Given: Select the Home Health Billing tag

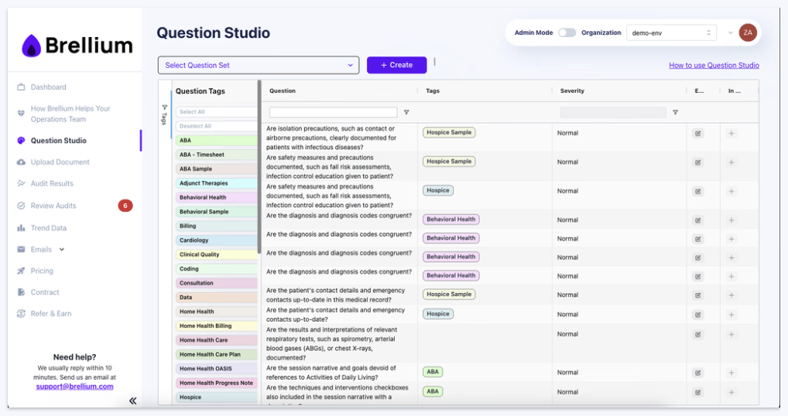Looking at the screenshot, I should click(x=217, y=326).
